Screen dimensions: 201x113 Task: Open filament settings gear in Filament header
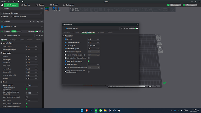point(42,22)
